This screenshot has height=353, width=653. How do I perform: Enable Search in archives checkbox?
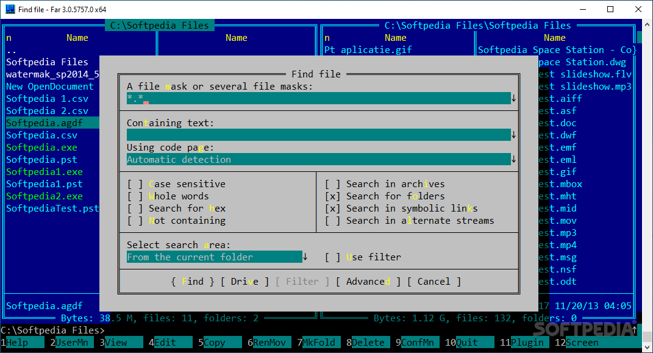[385, 184]
